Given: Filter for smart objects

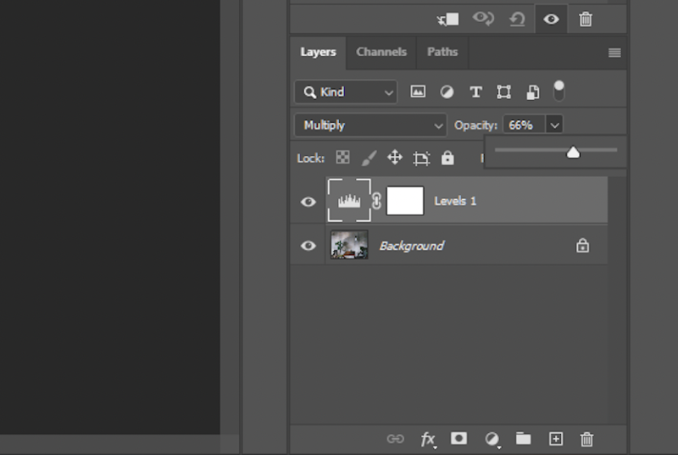Looking at the screenshot, I should click(x=533, y=92).
